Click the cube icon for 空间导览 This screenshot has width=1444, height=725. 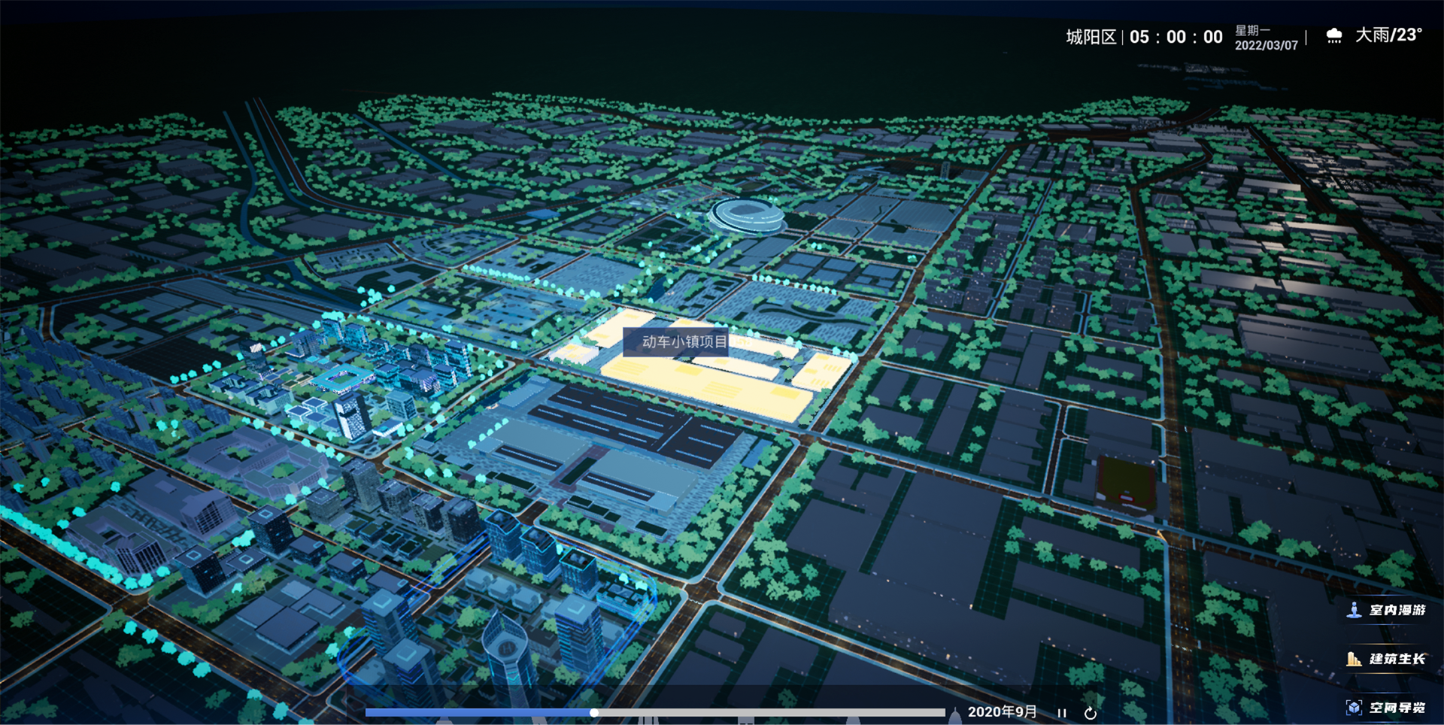click(1354, 708)
